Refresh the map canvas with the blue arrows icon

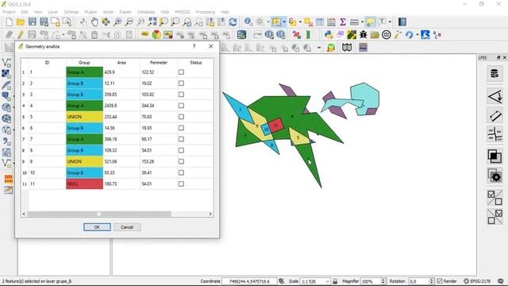[x=233, y=22]
